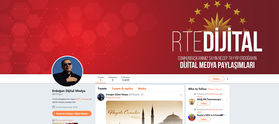Click the calendar Joined September 2018 icon
This screenshot has width=279, height=124.
tap(53, 107)
